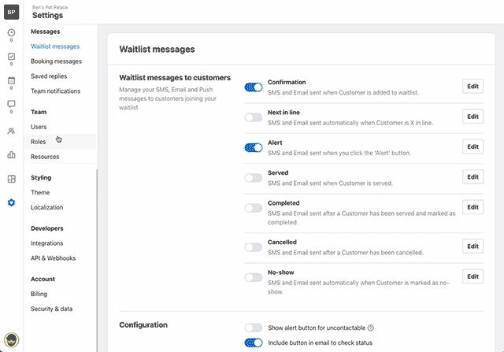Click the settings sidebar scrollbar
Screen dimensions: 504x352
97,260
